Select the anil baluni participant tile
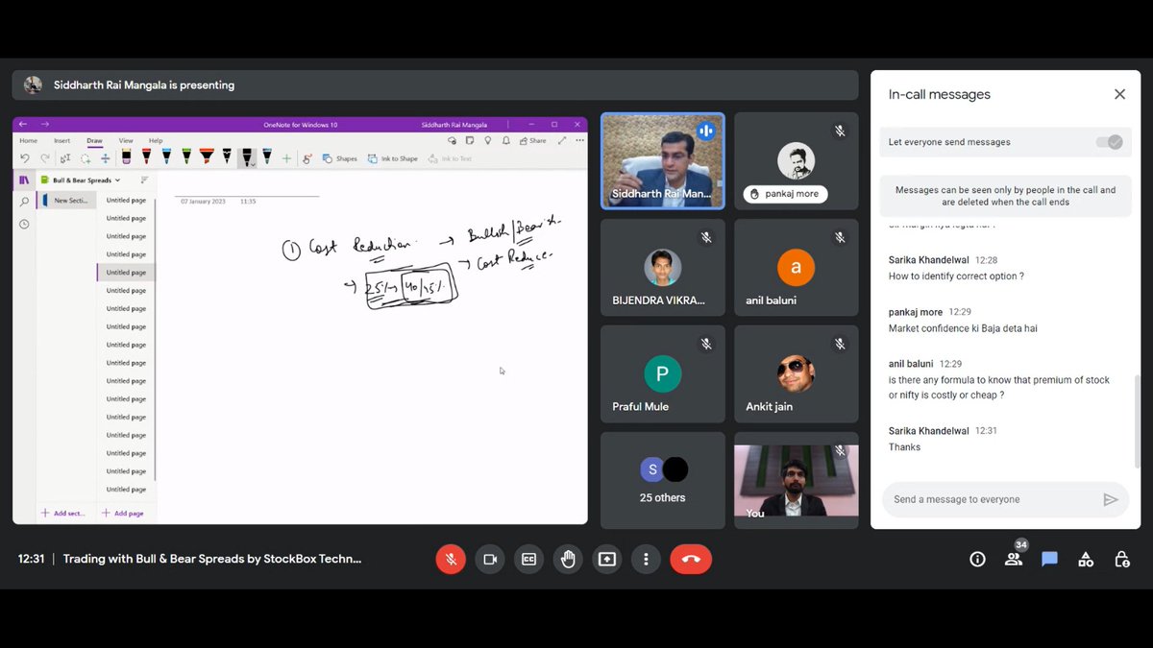This screenshot has height=648, width=1153. [796, 267]
